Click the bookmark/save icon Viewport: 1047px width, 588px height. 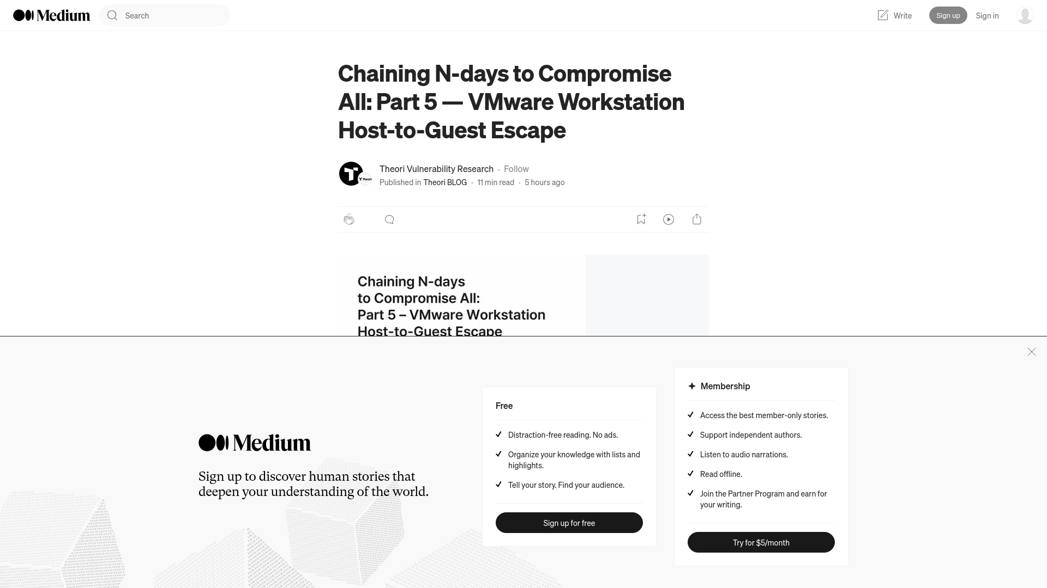point(641,219)
